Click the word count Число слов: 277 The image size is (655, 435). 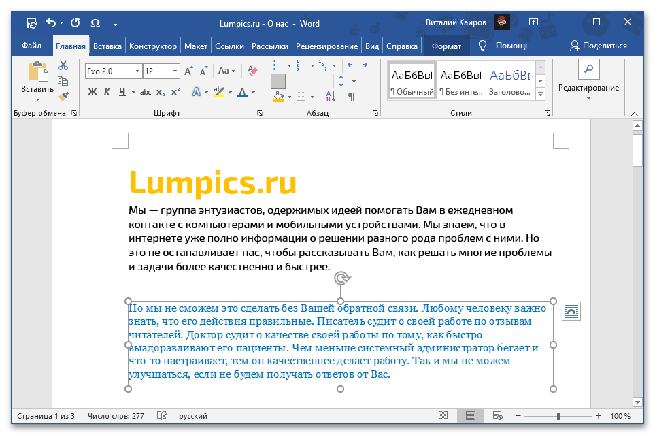coord(116,416)
